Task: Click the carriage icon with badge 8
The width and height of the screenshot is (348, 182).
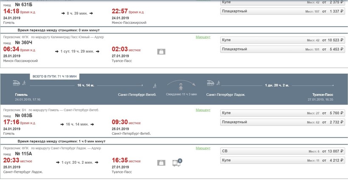Action: pyautogui.click(x=176, y=162)
